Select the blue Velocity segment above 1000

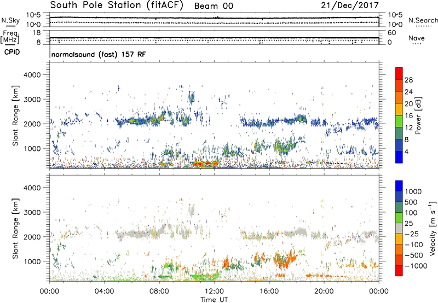pyautogui.click(x=399, y=186)
